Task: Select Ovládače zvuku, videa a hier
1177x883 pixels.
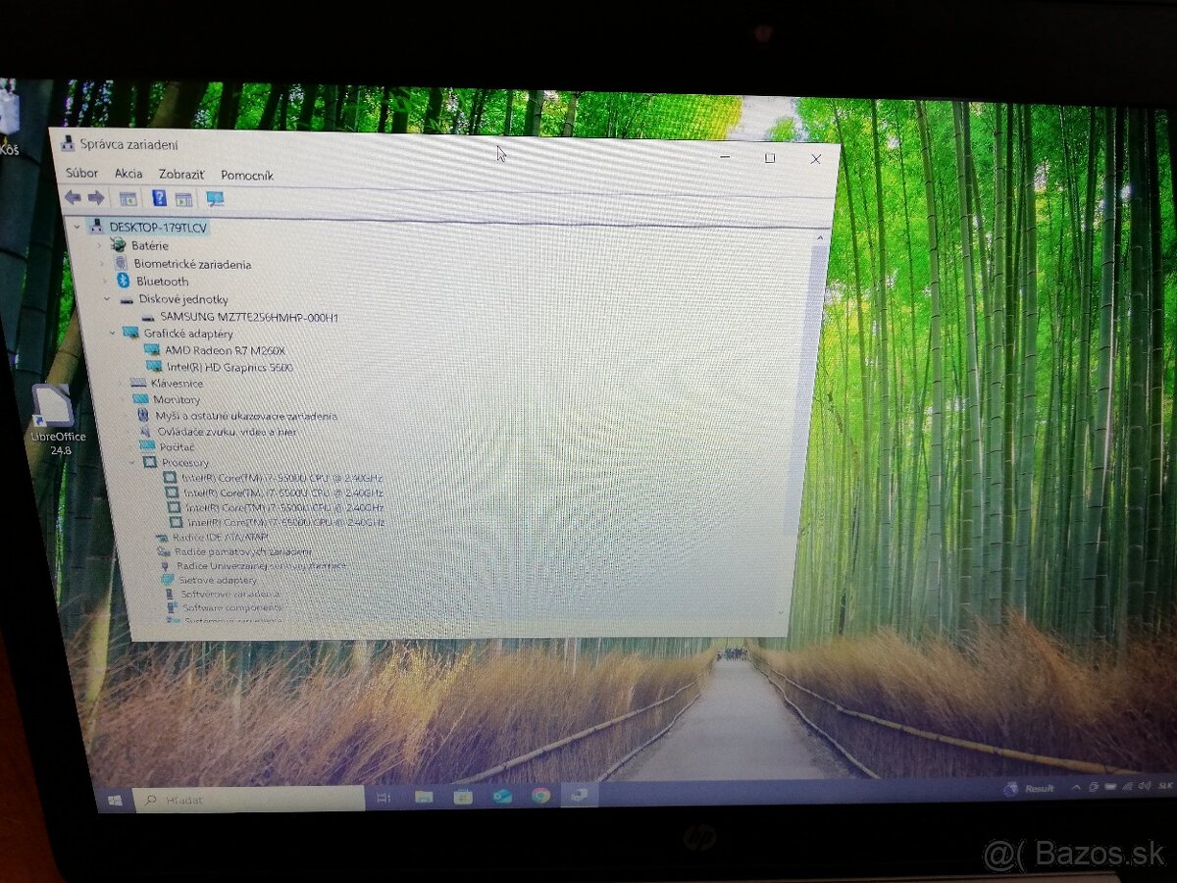Action: (x=228, y=432)
